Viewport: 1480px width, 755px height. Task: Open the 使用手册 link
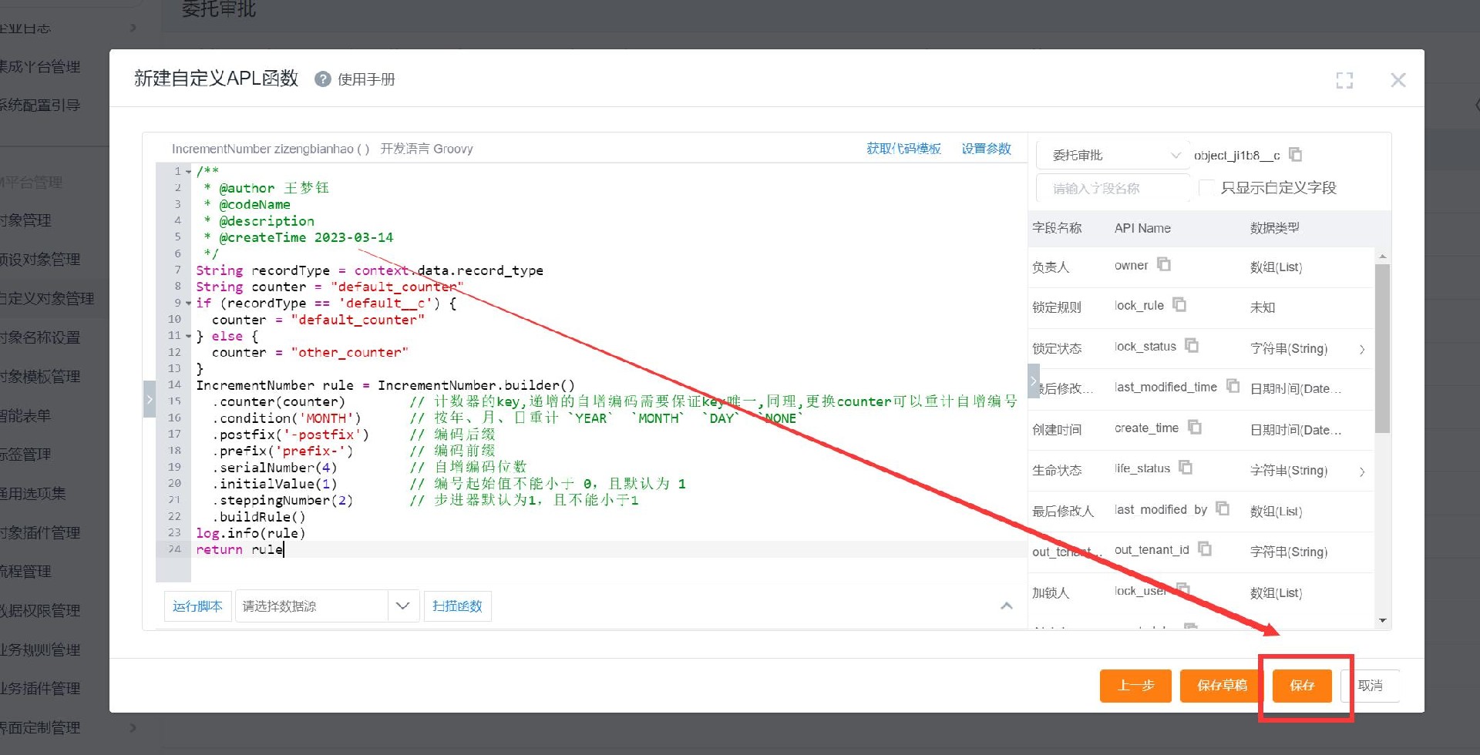click(x=366, y=79)
